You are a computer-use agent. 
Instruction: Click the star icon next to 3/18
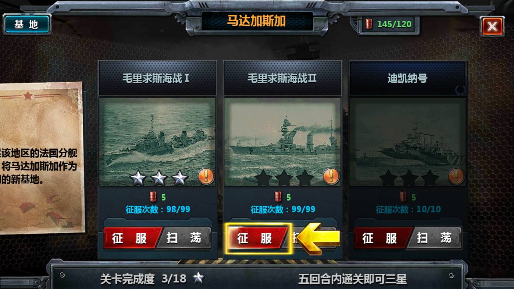(198, 277)
